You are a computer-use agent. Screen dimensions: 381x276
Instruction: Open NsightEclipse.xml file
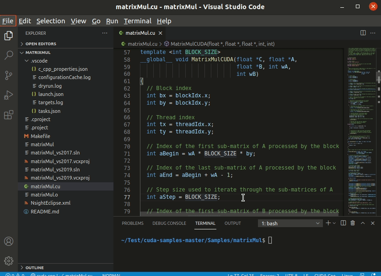[65, 203]
